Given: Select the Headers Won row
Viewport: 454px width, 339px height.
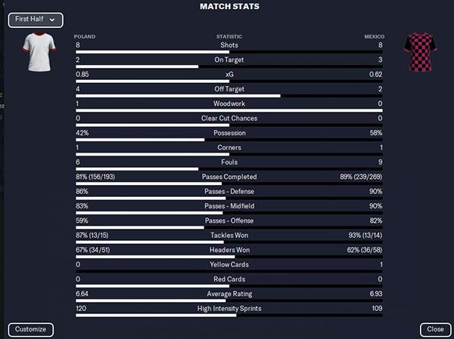Looking at the screenshot, I should pos(229,250).
